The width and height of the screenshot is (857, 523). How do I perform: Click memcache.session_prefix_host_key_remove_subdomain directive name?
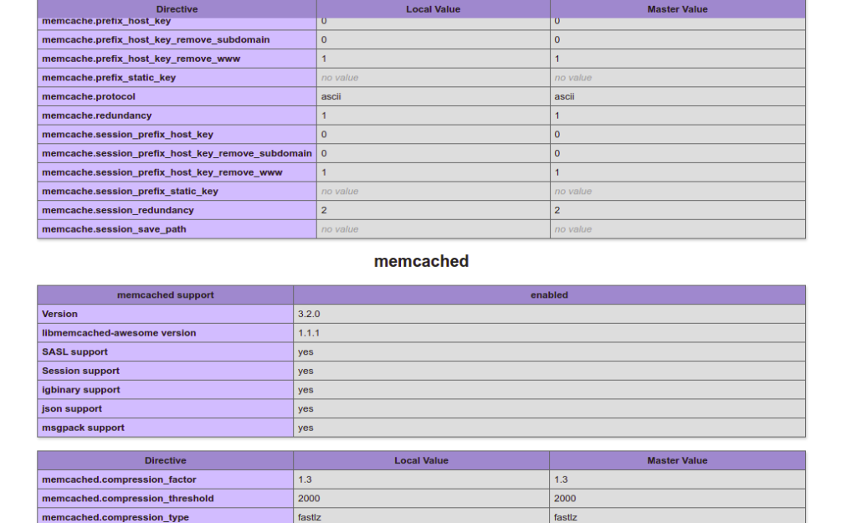(177, 154)
